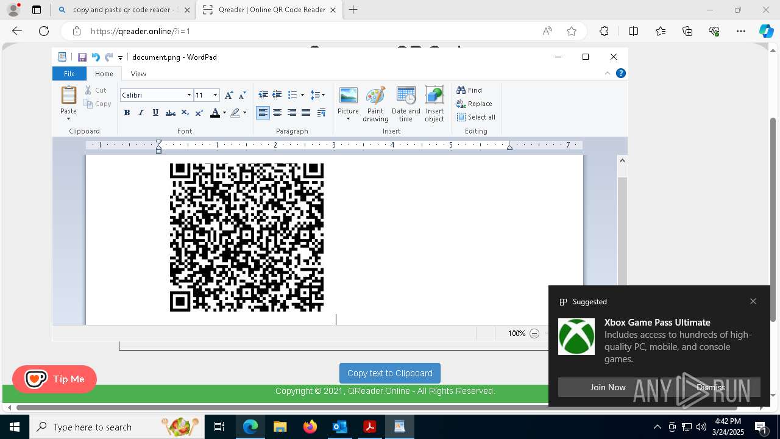Expand the text color dropdown arrow
The width and height of the screenshot is (780, 439).
click(224, 113)
